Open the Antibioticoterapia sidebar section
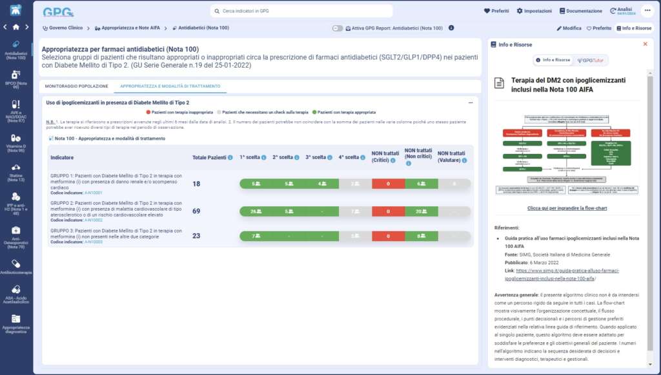The image size is (661, 375). click(x=16, y=265)
